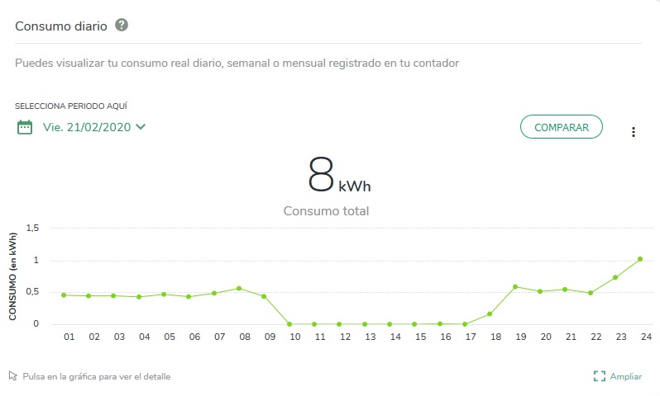Open the three-dot options menu
660x396 pixels.
(x=633, y=132)
